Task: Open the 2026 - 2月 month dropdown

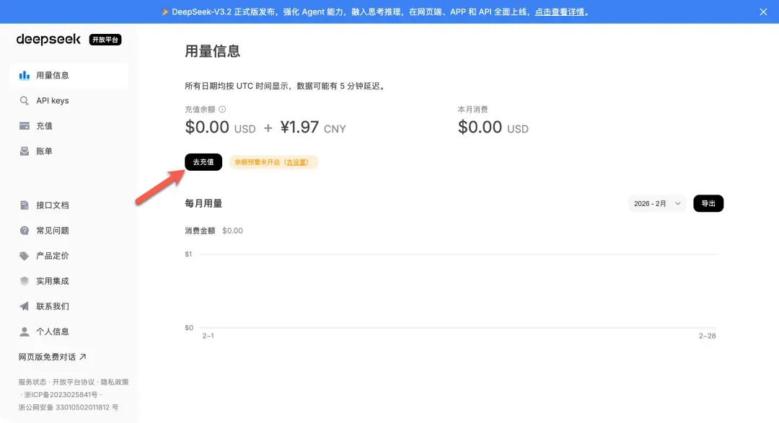Action: pyautogui.click(x=657, y=204)
